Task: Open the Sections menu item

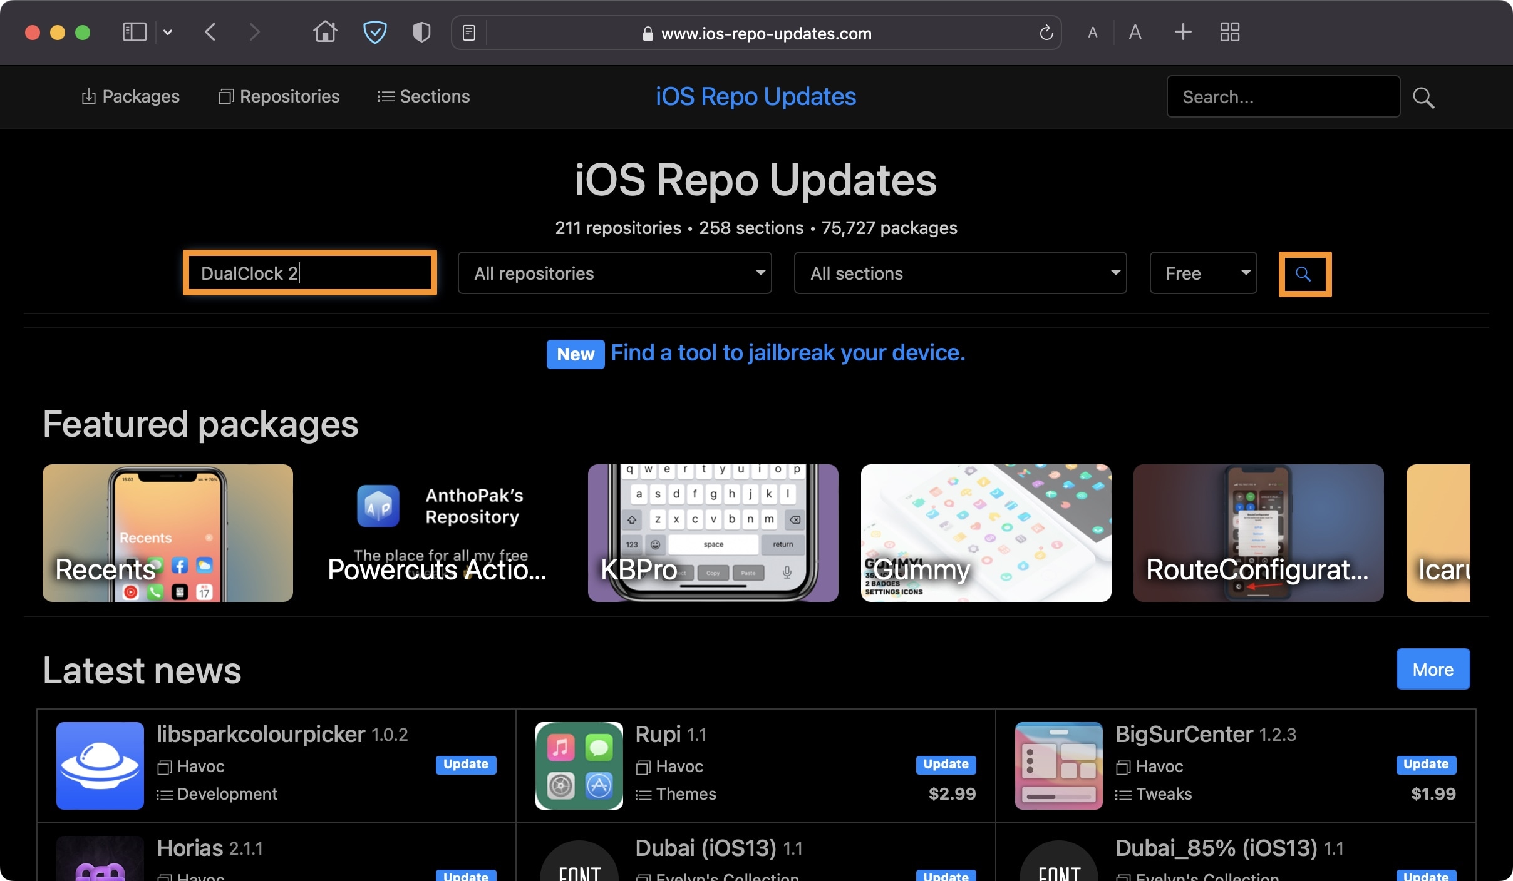Action: tap(423, 96)
